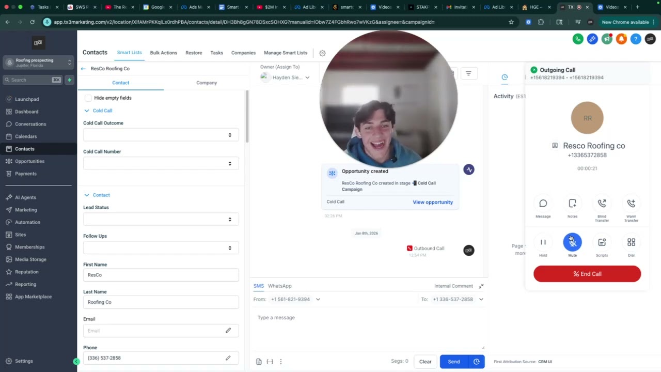Insert custom value braces icon
The image size is (661, 372).
[x=270, y=362]
